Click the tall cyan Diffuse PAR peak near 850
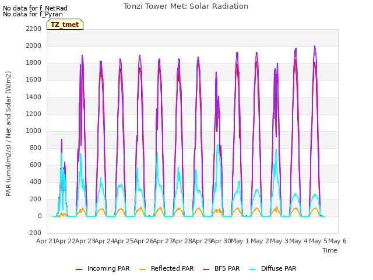Screen dimensions: 373x280 click(x=217, y=145)
